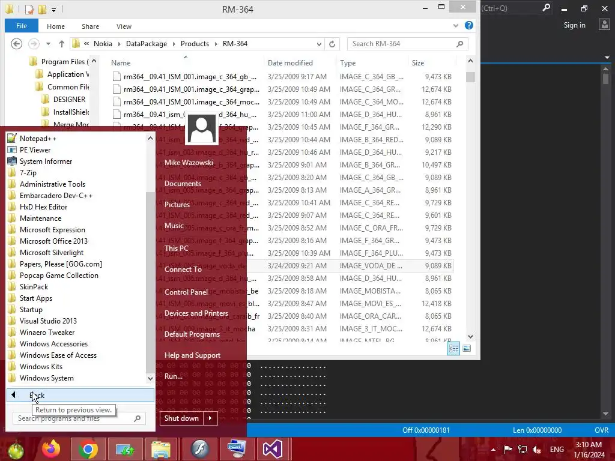The width and height of the screenshot is (615, 461).
Task: Expand the HxD Hex Editor folder
Action: [43, 206]
